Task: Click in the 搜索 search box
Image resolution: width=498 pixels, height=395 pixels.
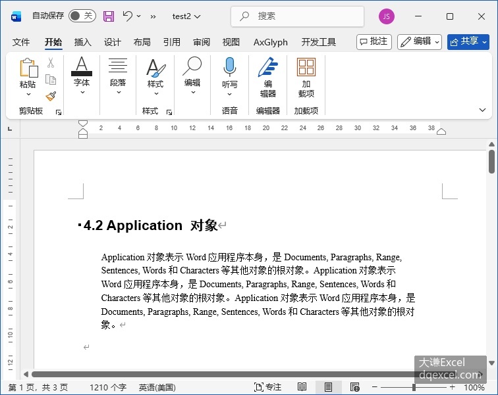Action: click(298, 16)
